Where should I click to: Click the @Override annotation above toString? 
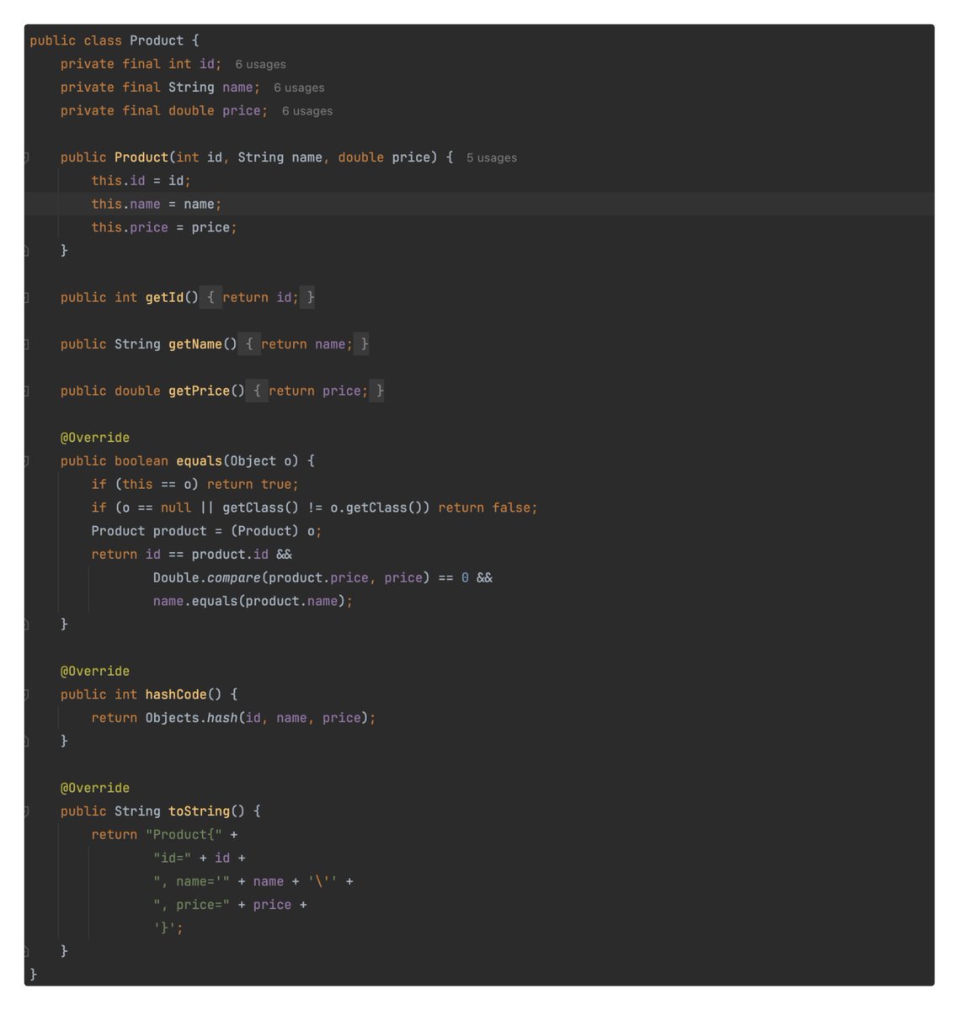[x=95, y=788]
